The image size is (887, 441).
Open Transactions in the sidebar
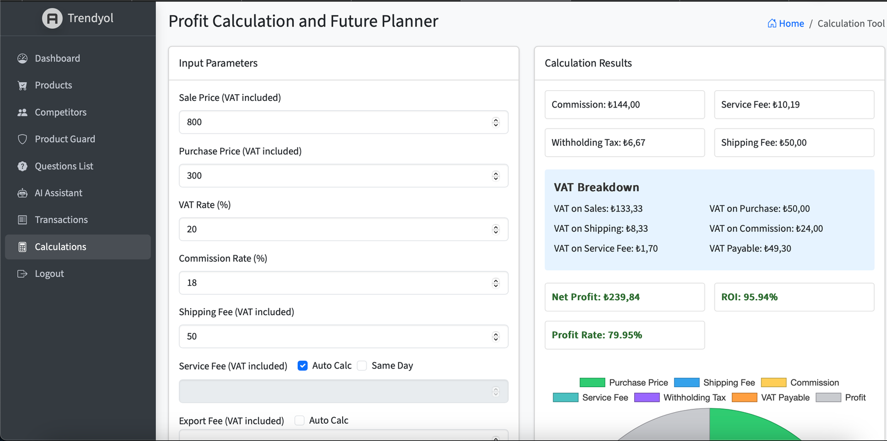tap(61, 220)
